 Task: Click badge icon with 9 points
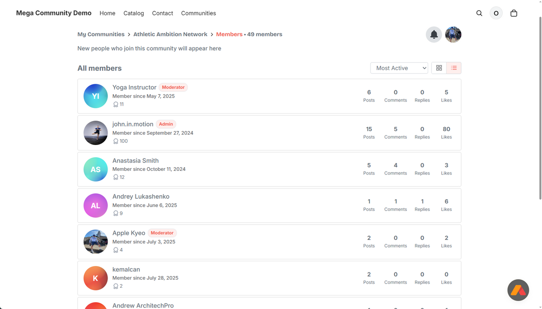click(116, 213)
